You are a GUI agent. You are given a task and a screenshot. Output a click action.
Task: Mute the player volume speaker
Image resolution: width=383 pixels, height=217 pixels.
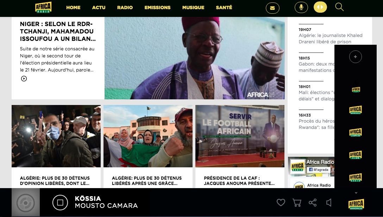pyautogui.click(x=329, y=202)
